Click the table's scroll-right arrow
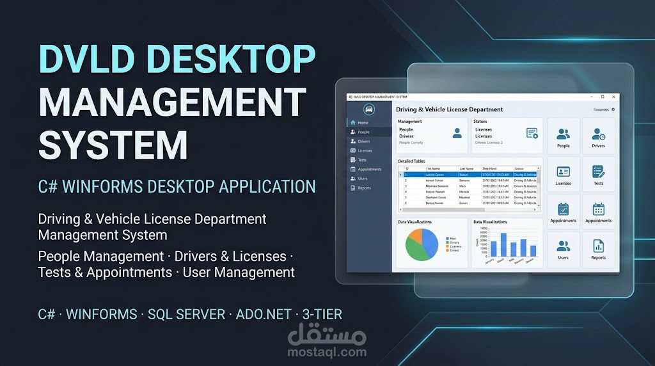This screenshot has height=366, width=655. tap(535, 209)
